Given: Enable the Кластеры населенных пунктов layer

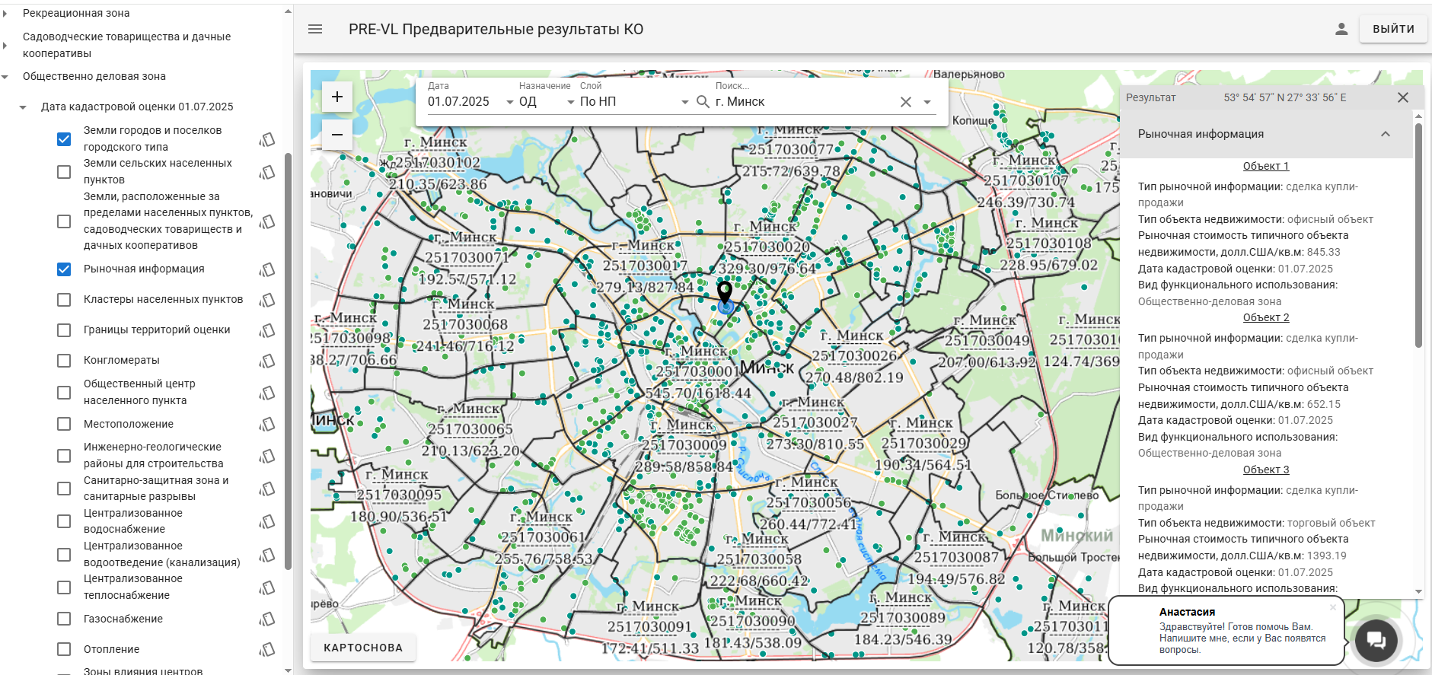Looking at the screenshot, I should tap(64, 300).
